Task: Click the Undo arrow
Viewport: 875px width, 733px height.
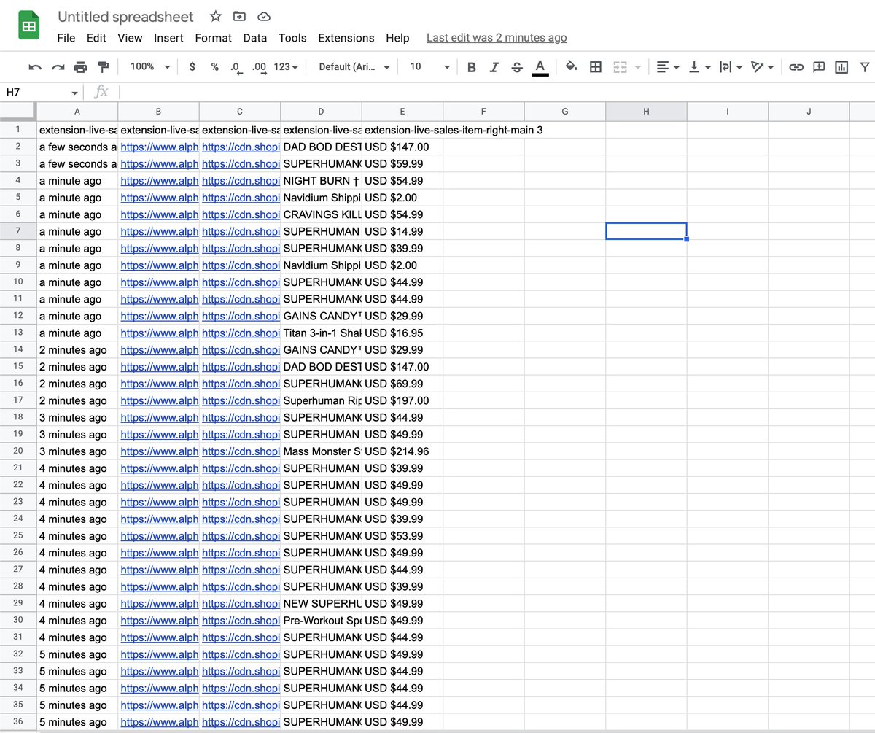Action: coord(35,67)
